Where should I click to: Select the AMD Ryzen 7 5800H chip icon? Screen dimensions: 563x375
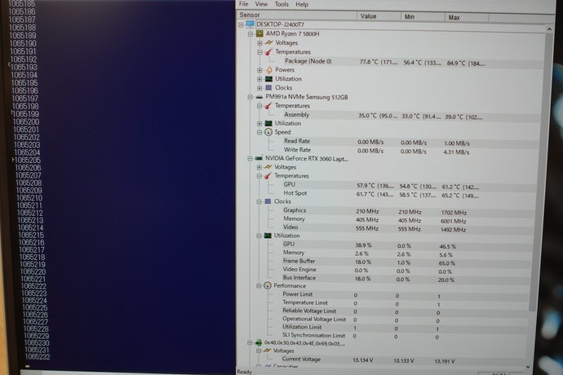pos(259,33)
